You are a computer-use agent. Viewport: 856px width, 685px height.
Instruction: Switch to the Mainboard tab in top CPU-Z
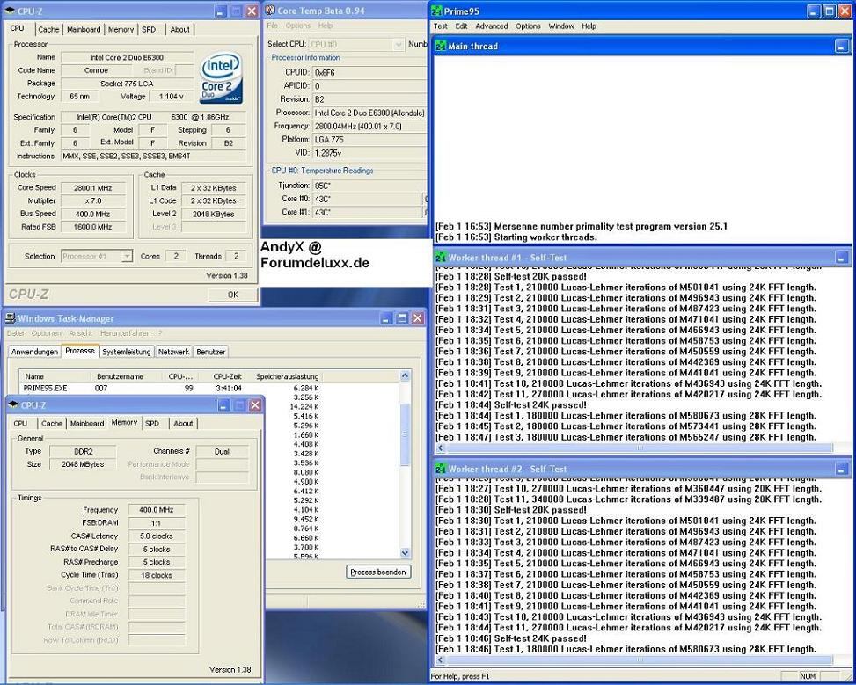point(84,30)
